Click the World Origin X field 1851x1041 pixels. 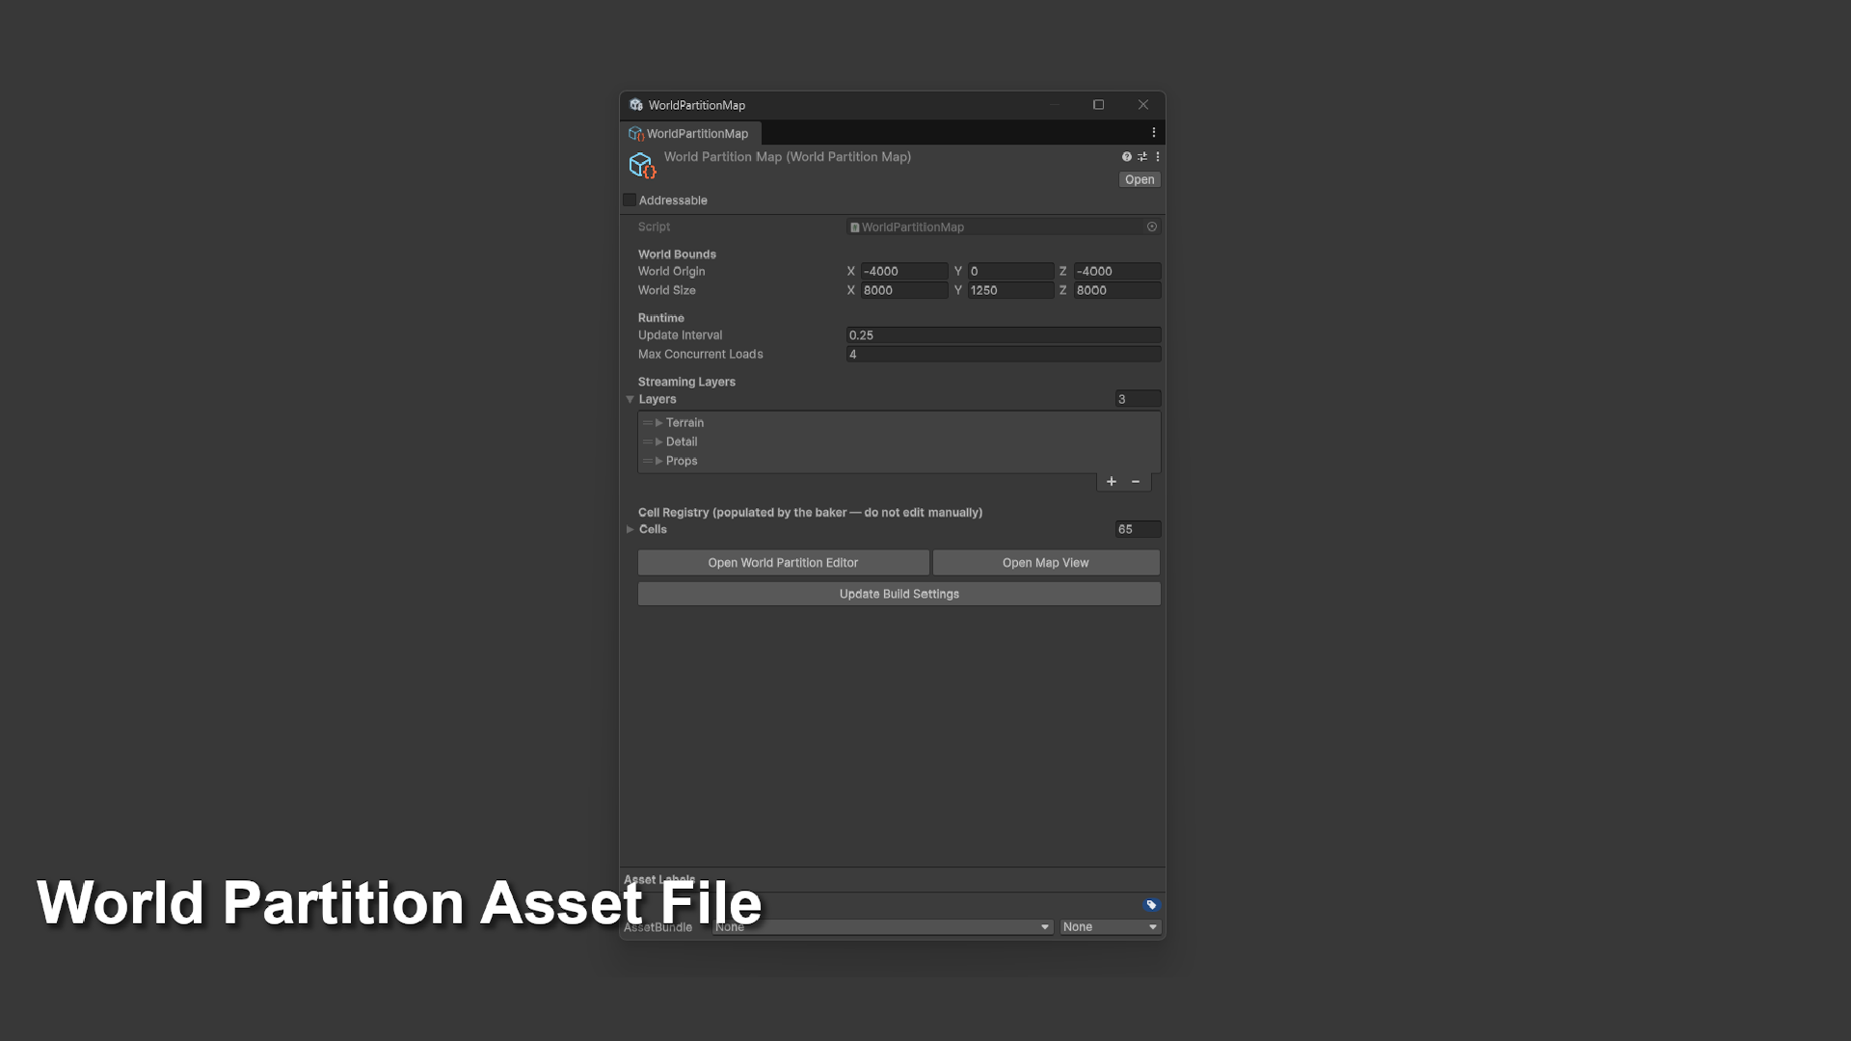pos(904,272)
